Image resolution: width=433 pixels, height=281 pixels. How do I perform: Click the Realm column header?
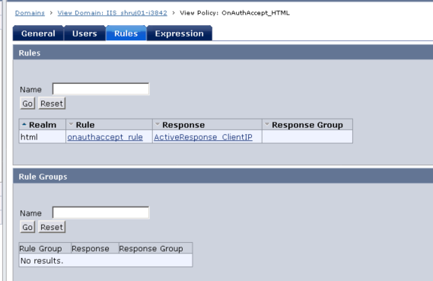pos(43,125)
